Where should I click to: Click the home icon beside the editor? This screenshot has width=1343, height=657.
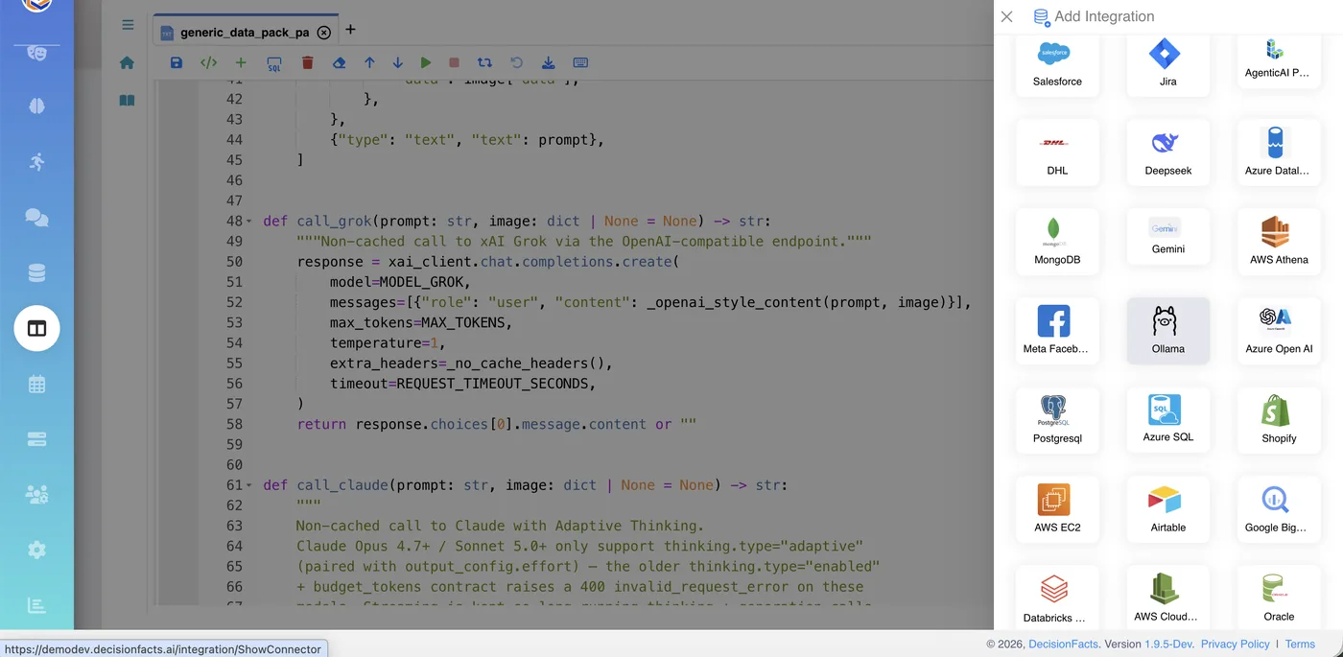(x=127, y=63)
